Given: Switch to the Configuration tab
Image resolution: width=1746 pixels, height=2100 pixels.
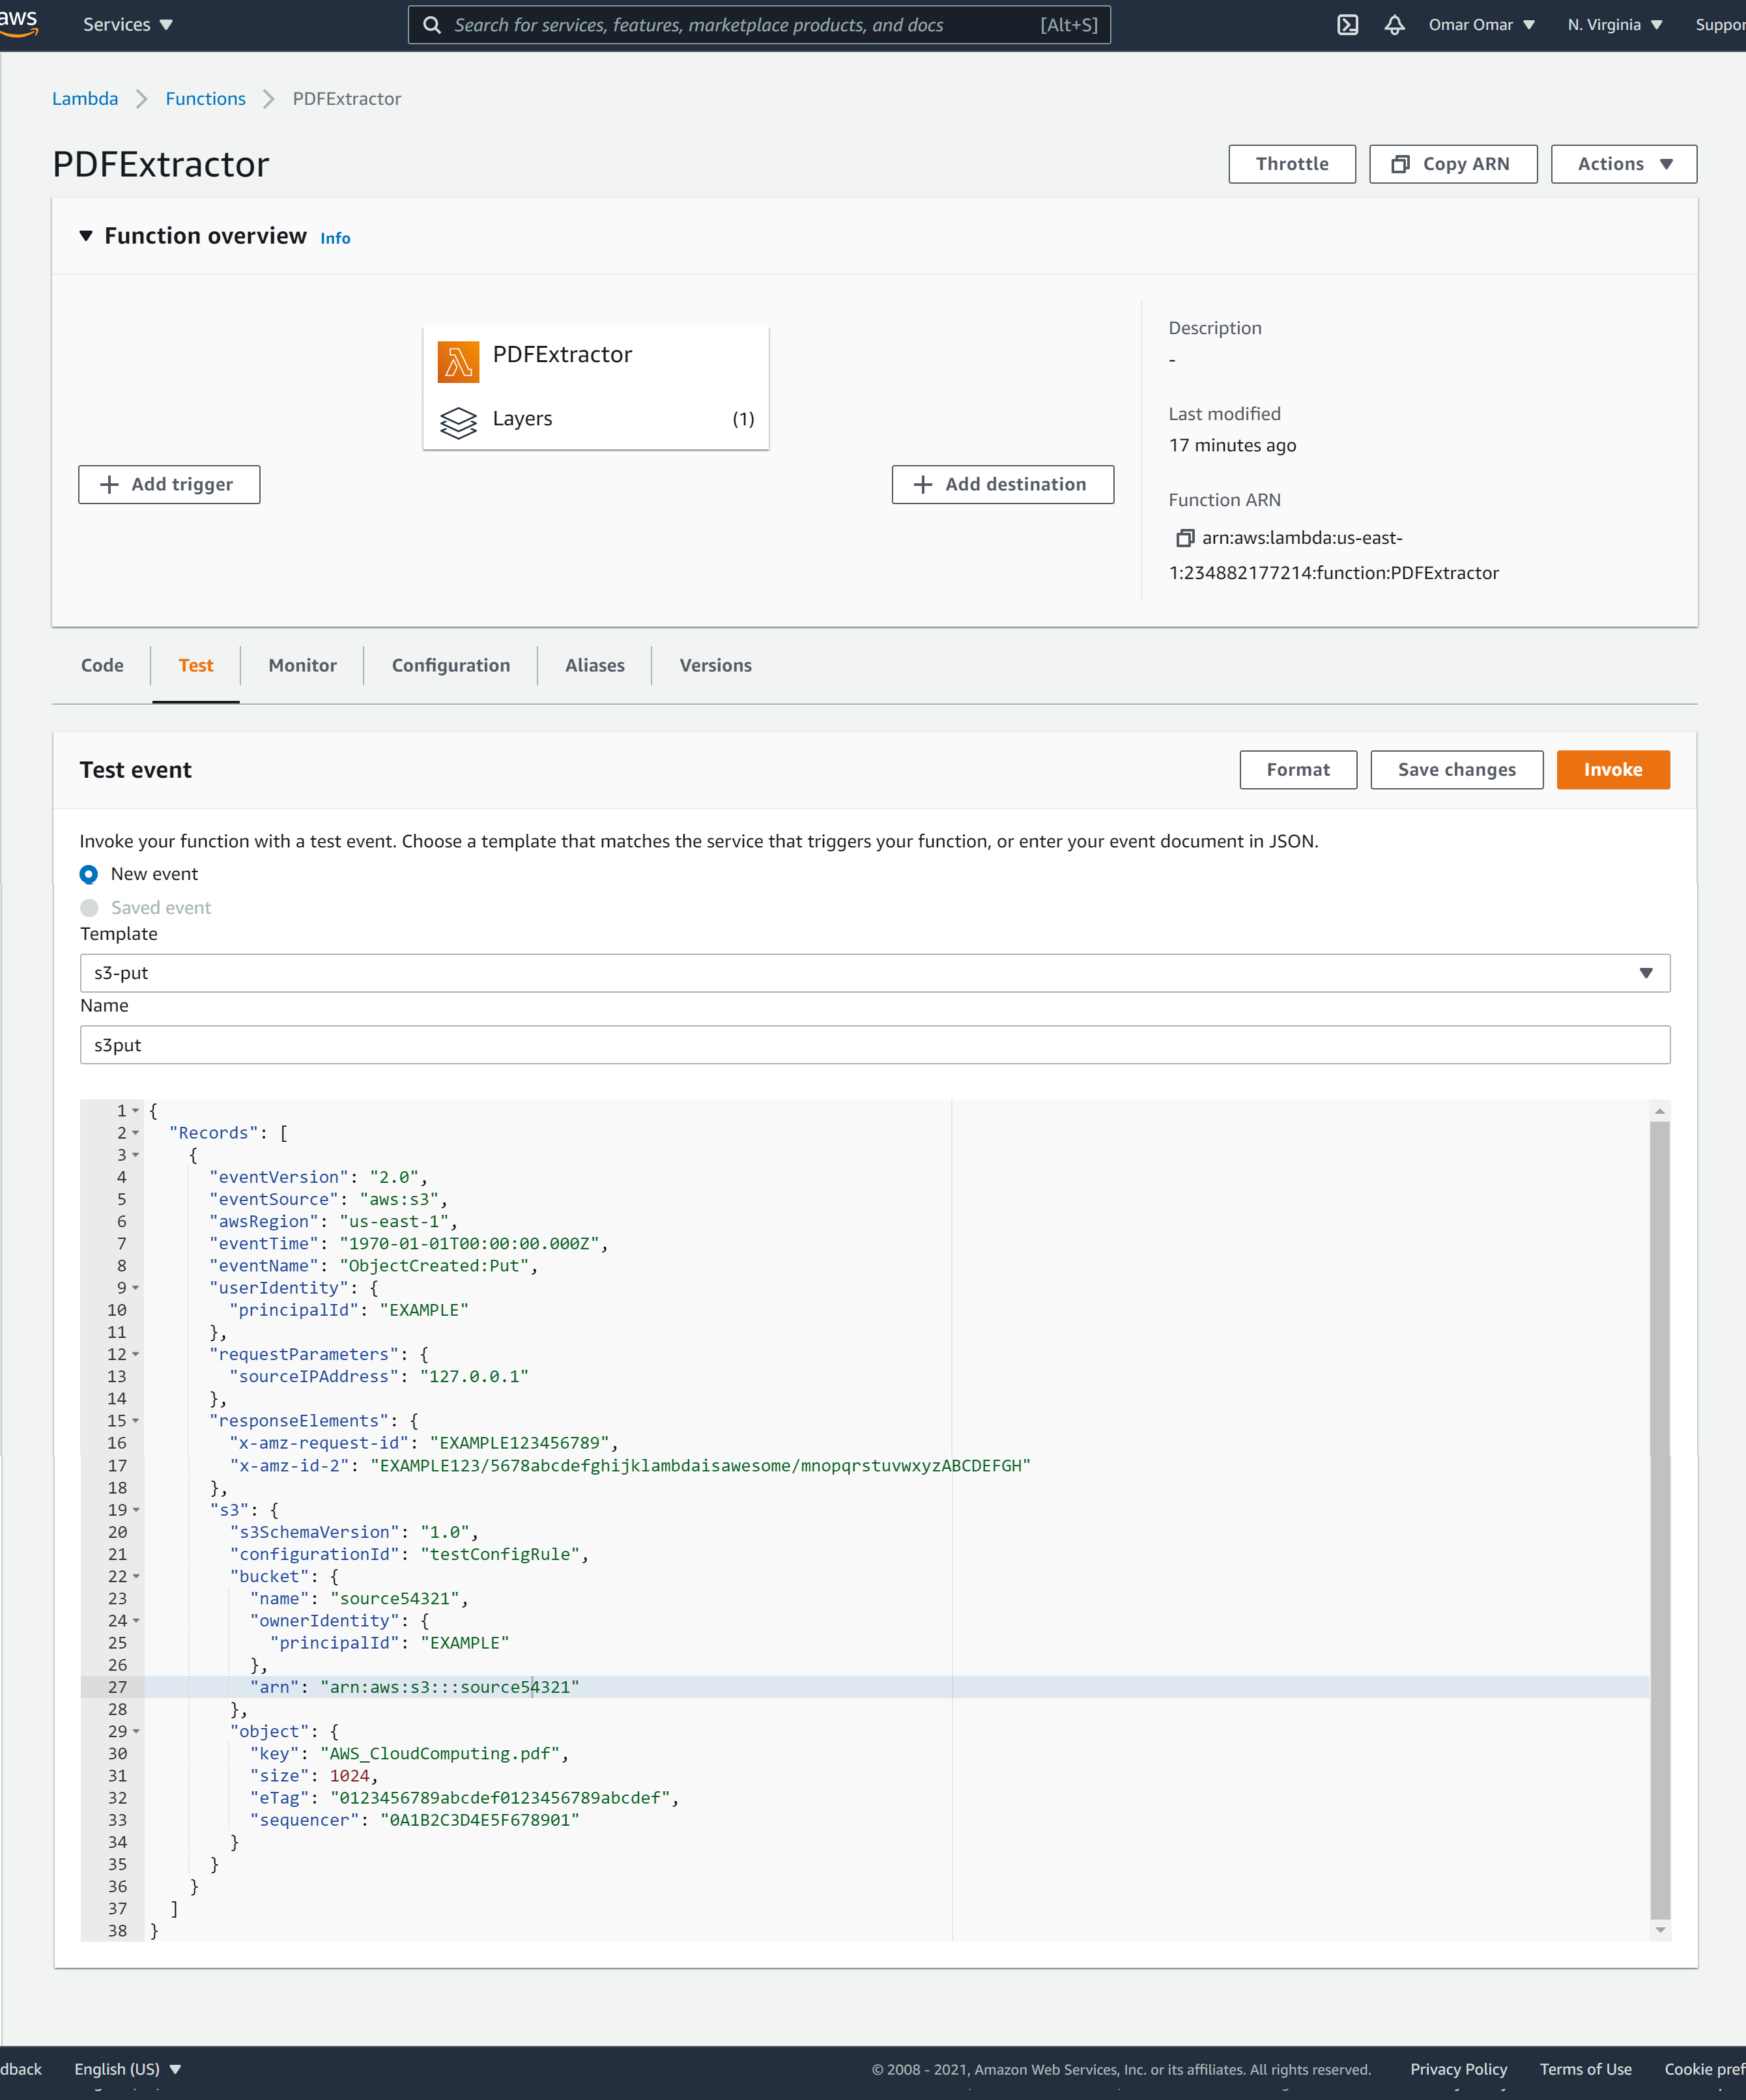Looking at the screenshot, I should (450, 664).
